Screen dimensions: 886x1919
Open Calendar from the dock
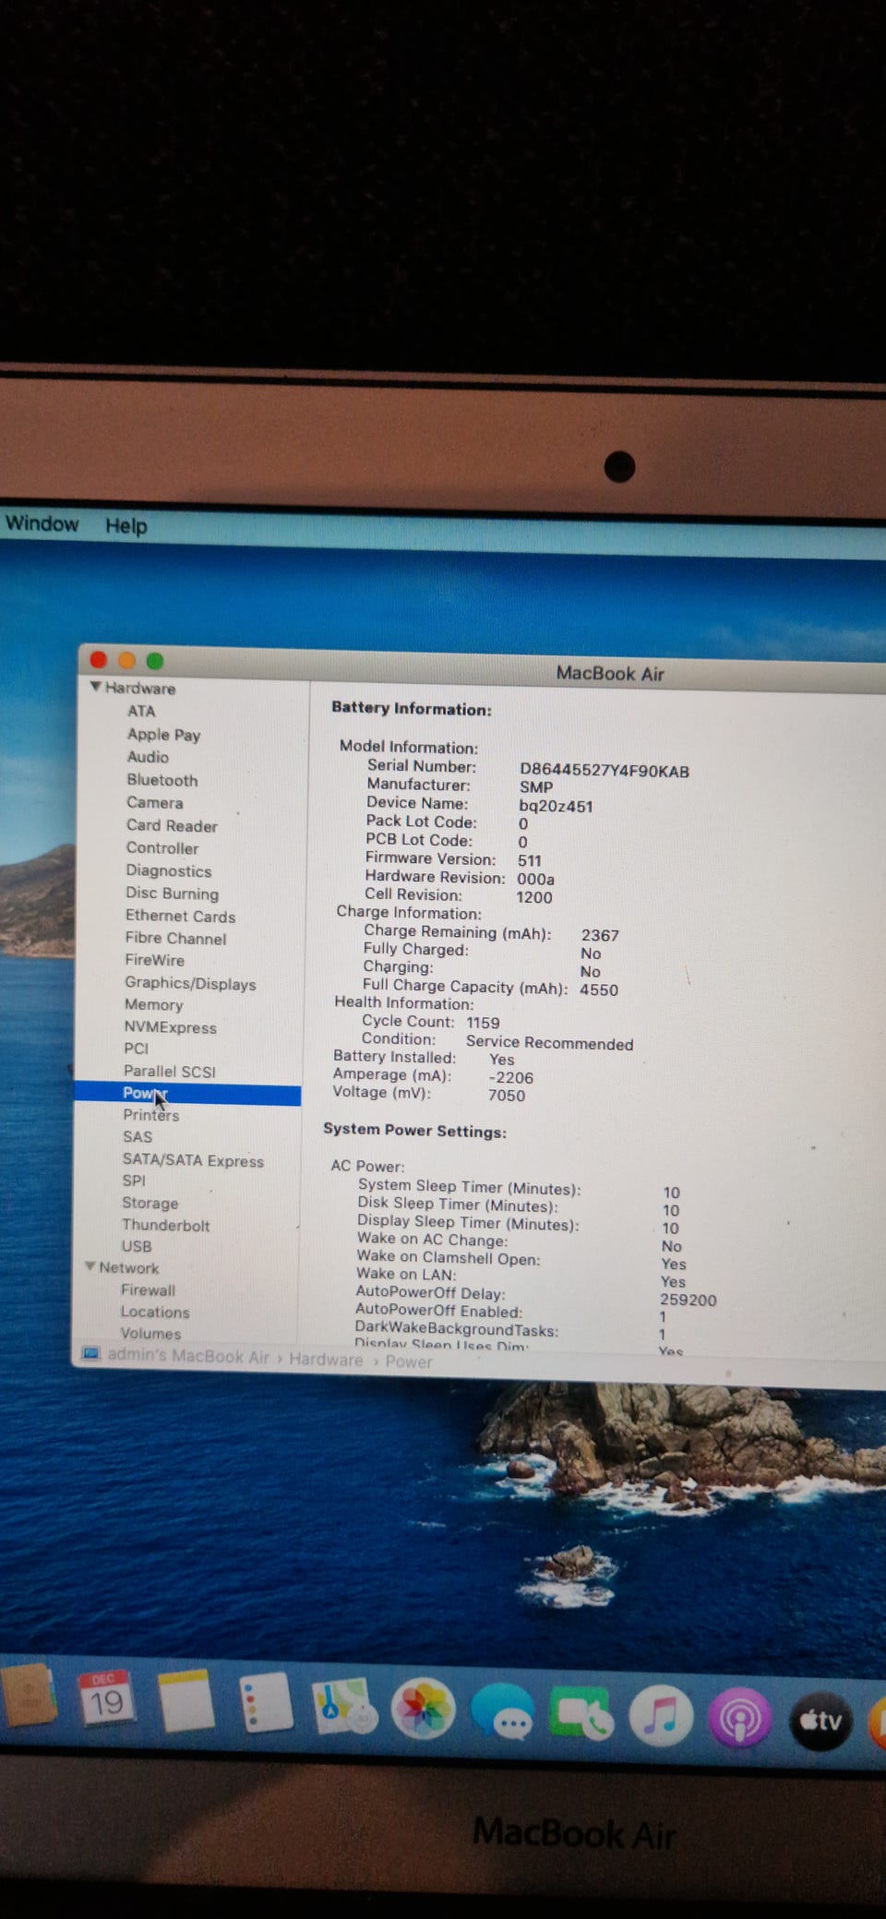104,1700
